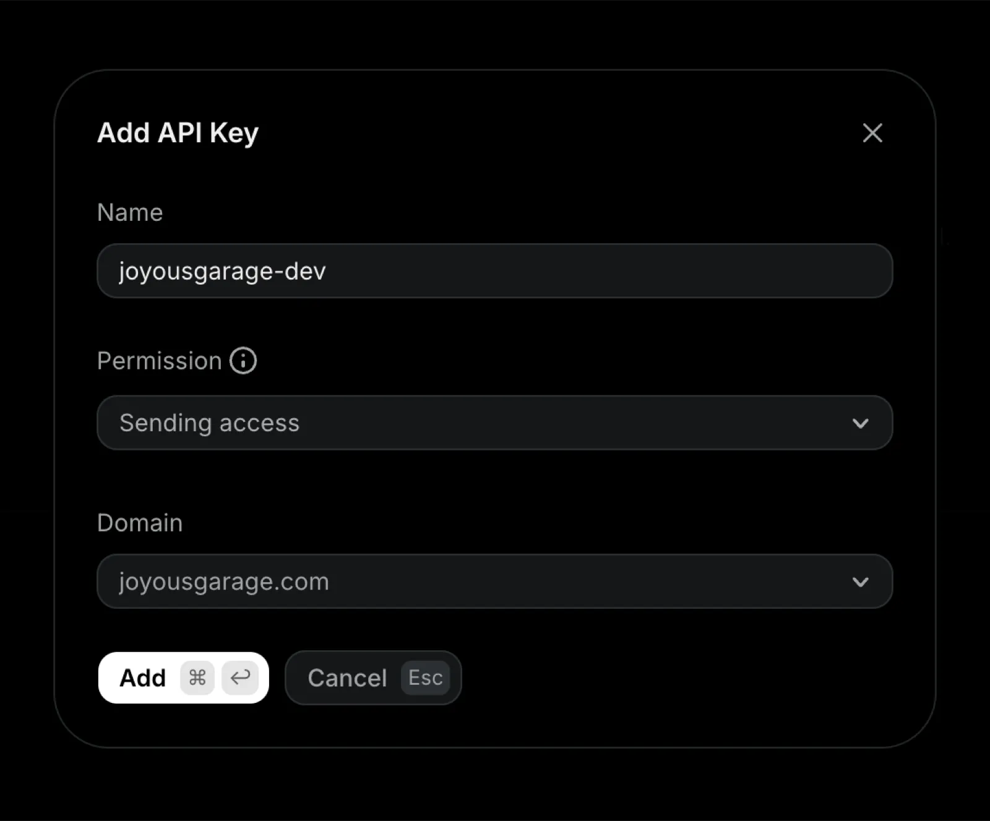Screen dimensions: 990x821
Task: Click the Esc key badge on Cancel
Action: coord(426,677)
